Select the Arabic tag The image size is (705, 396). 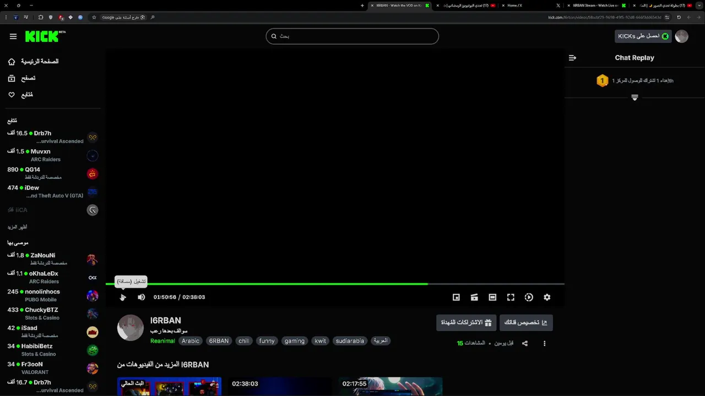[x=191, y=341]
